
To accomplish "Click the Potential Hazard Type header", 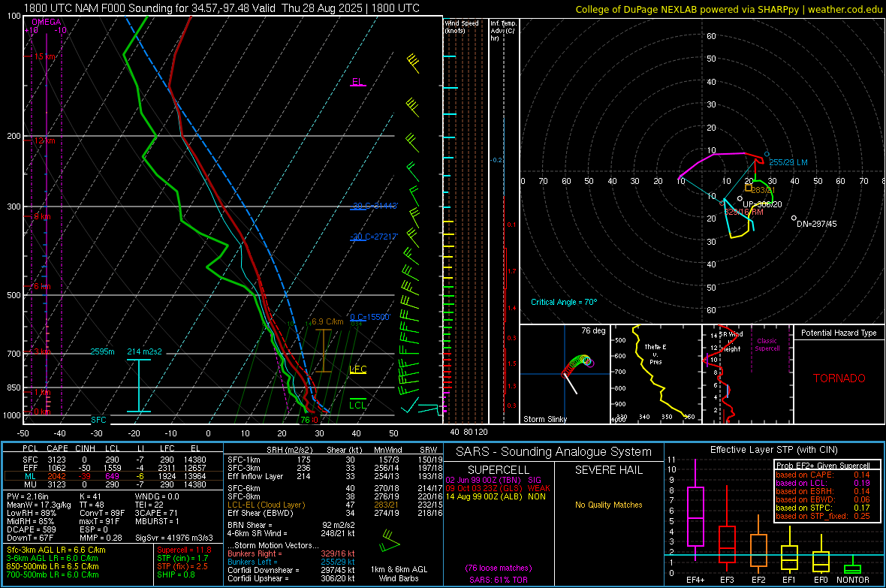I will click(839, 333).
